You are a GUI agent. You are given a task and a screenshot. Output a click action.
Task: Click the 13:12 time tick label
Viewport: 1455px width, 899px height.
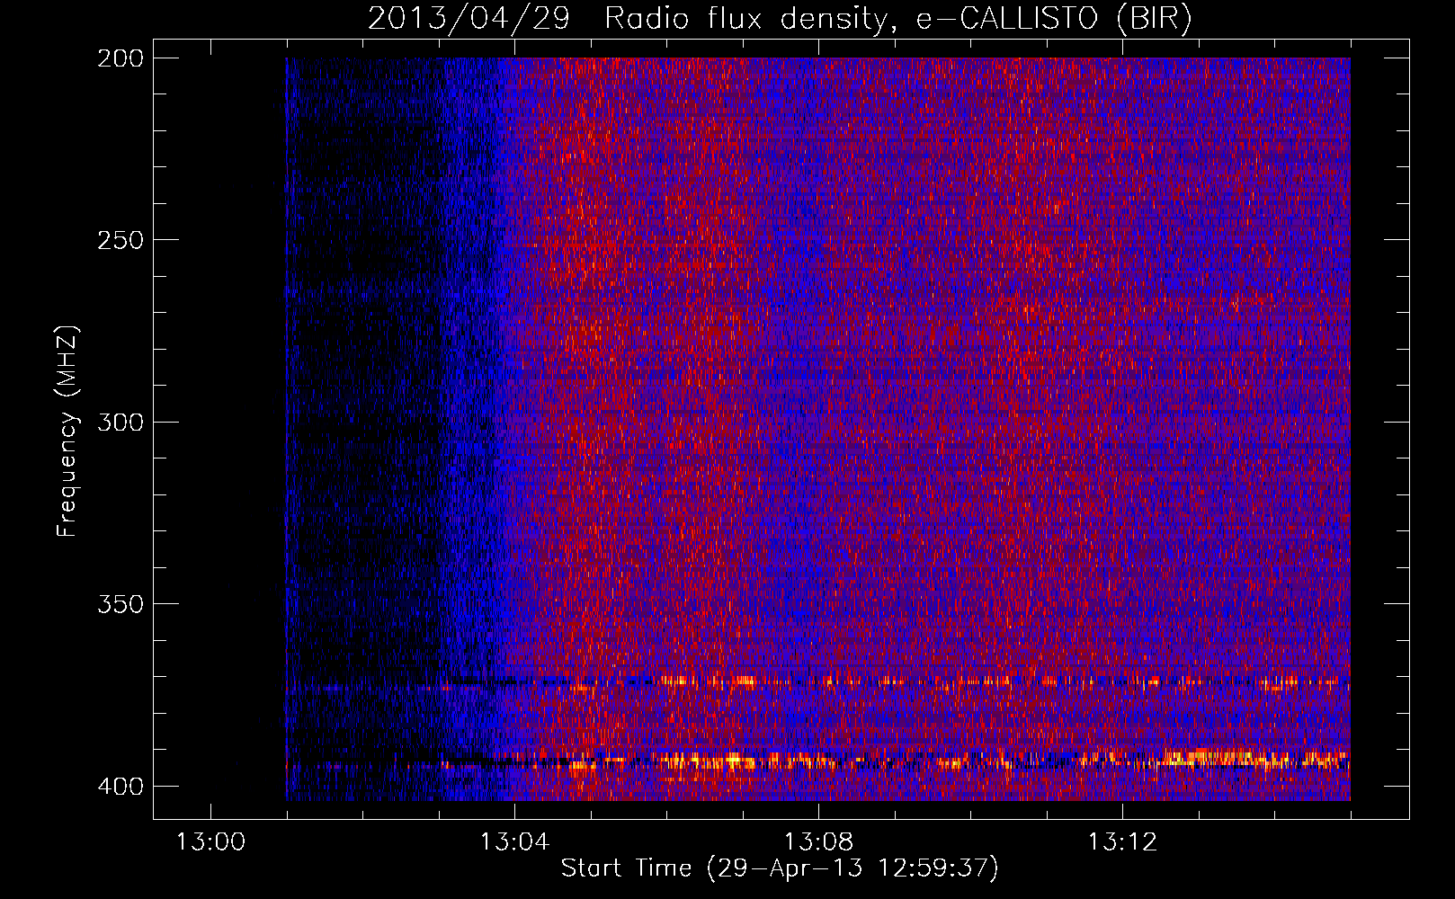point(1122,842)
